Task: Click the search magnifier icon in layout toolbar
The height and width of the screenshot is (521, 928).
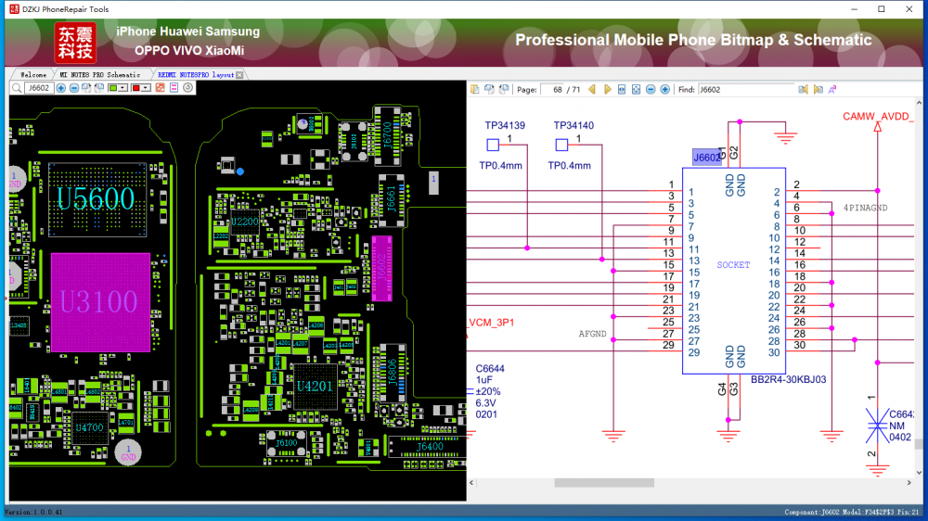Action: click(x=17, y=88)
